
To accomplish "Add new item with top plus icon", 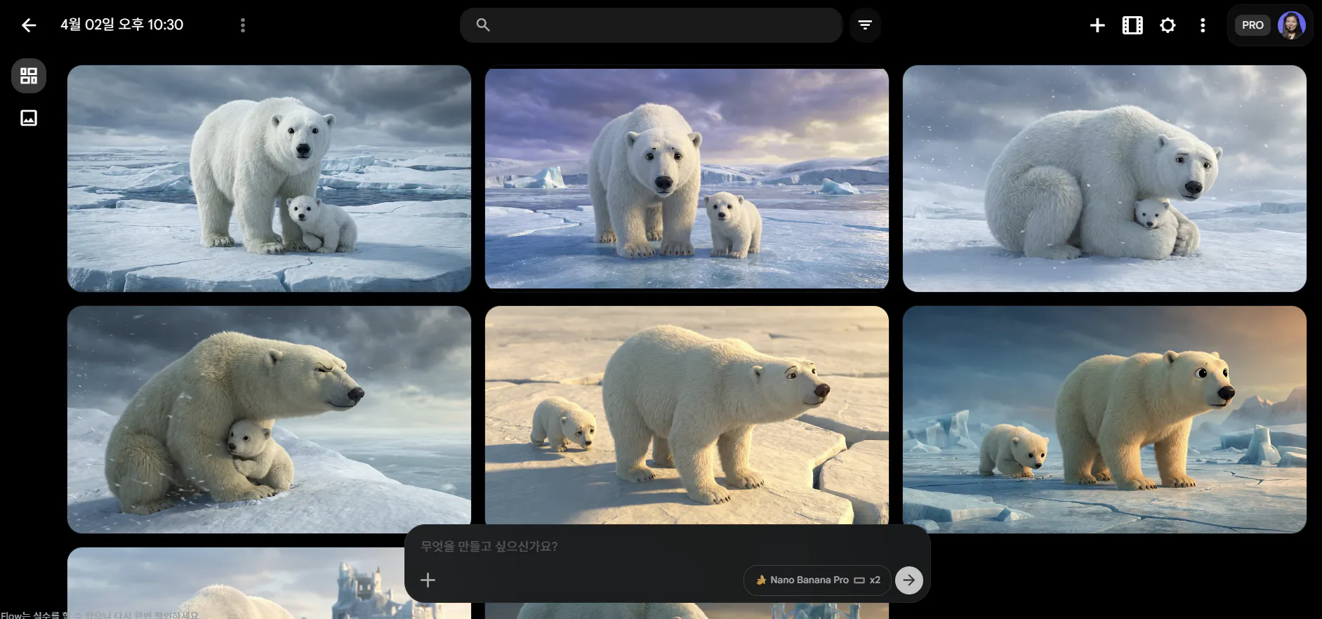I will tap(1097, 25).
